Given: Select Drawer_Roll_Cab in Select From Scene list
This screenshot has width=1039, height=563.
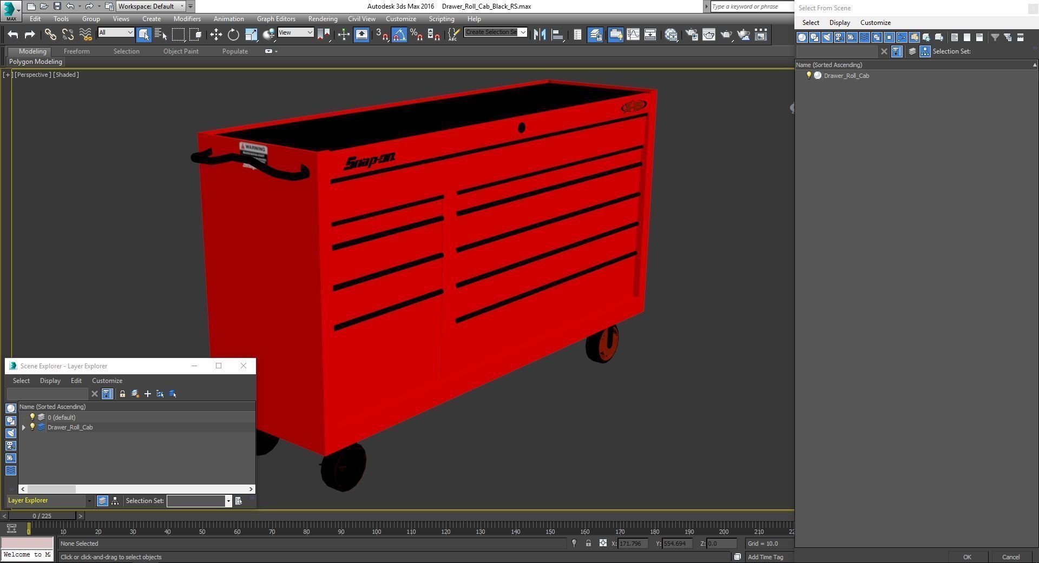Looking at the screenshot, I should (x=846, y=76).
